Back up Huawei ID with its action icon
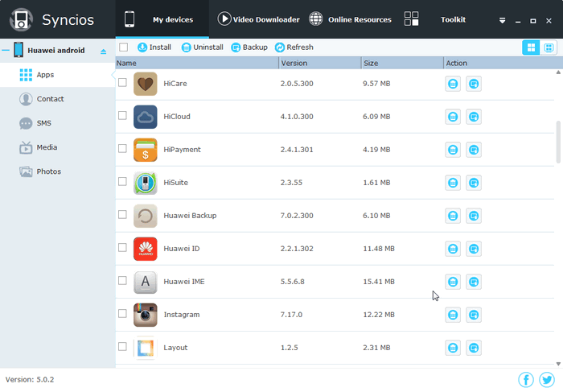The height and width of the screenshot is (392, 563). tap(474, 249)
